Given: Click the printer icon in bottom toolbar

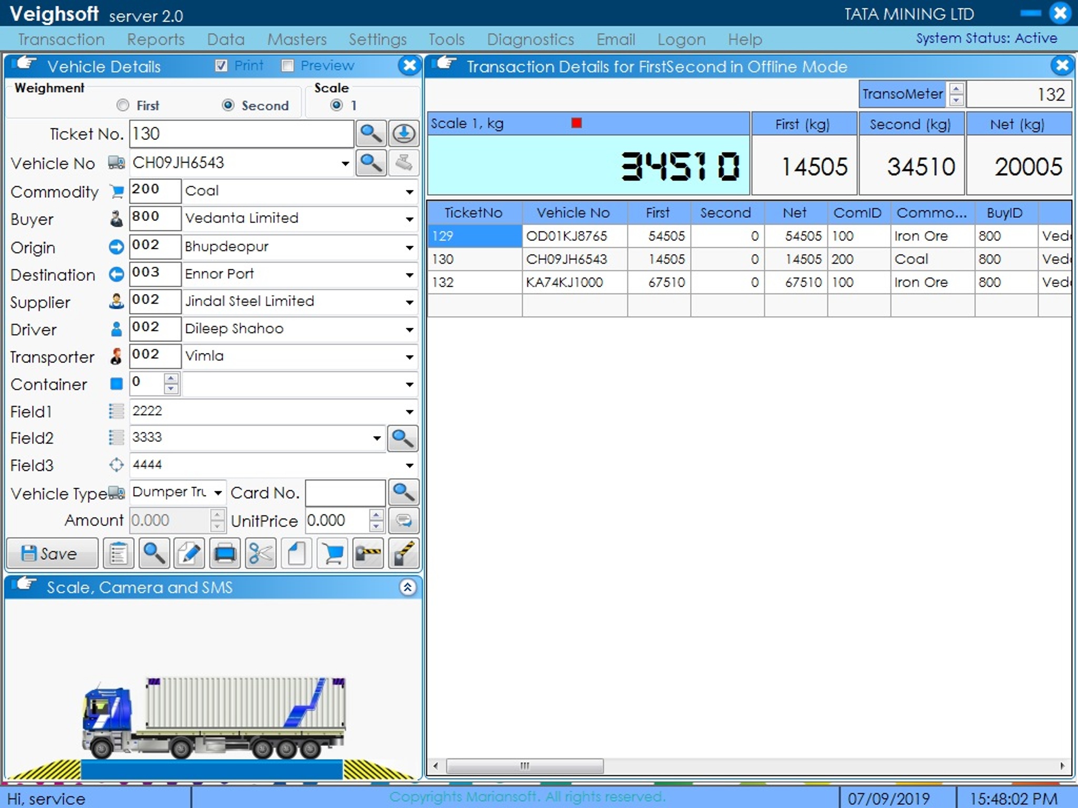Looking at the screenshot, I should tap(225, 553).
